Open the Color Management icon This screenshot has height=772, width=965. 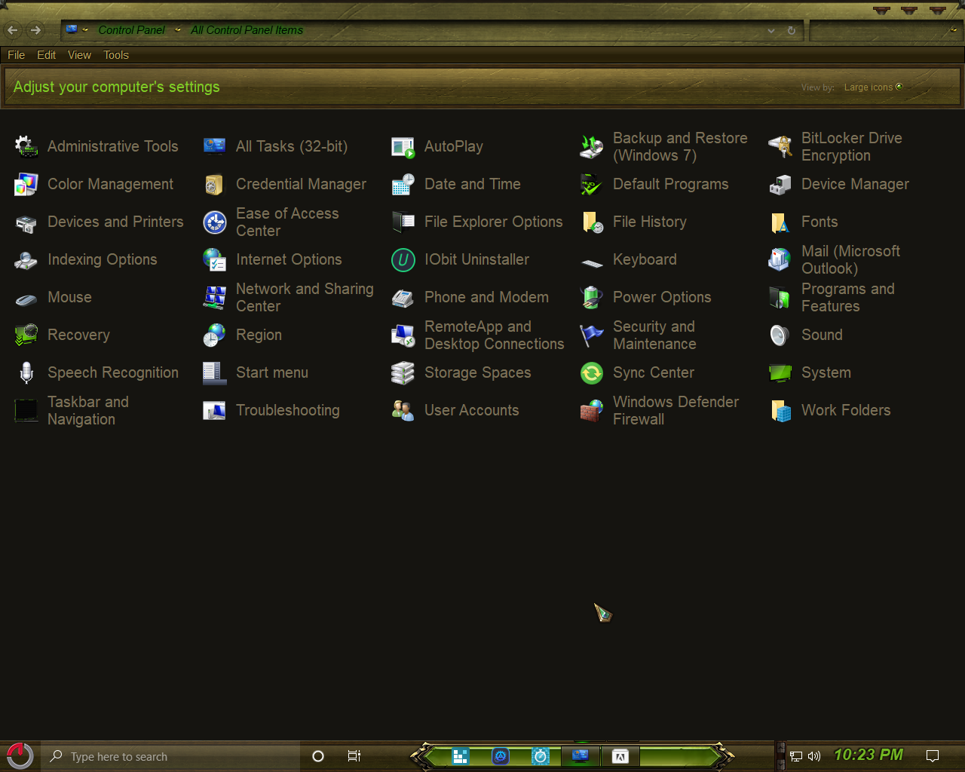tap(26, 184)
